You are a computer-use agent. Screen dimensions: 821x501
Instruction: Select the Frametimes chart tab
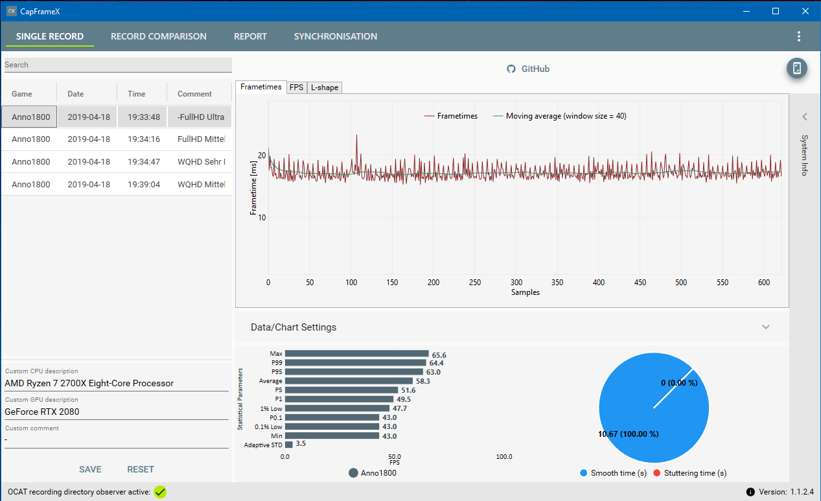click(261, 87)
